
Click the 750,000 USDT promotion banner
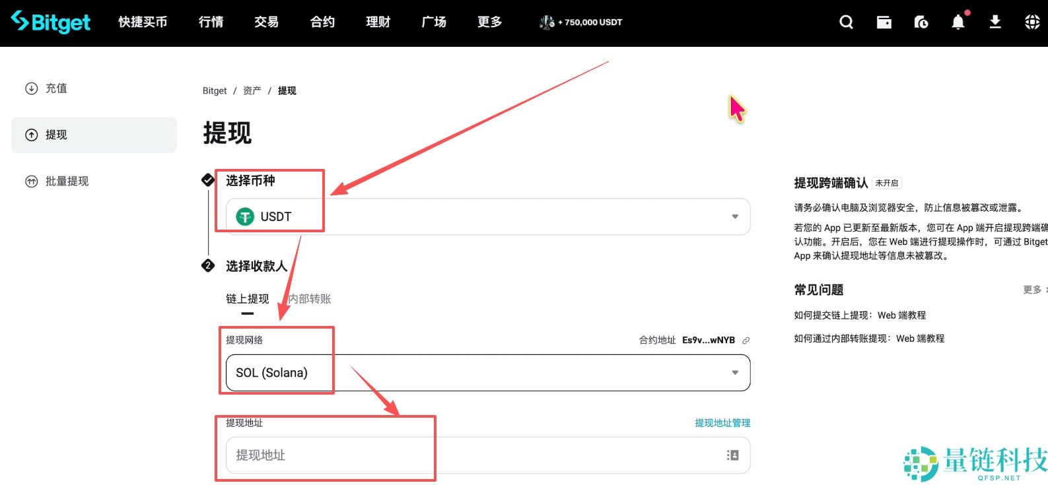pyautogui.click(x=580, y=22)
